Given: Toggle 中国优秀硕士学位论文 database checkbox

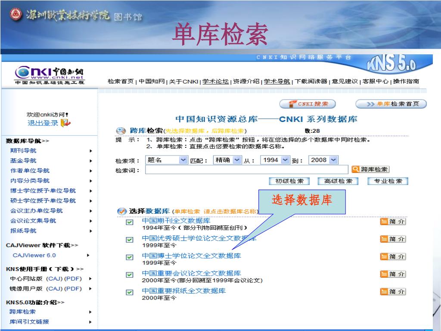Looking at the screenshot, I should point(129,240).
